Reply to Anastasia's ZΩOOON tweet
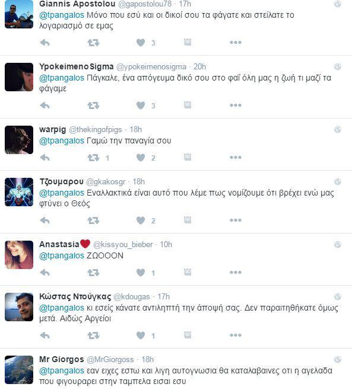 point(45,273)
